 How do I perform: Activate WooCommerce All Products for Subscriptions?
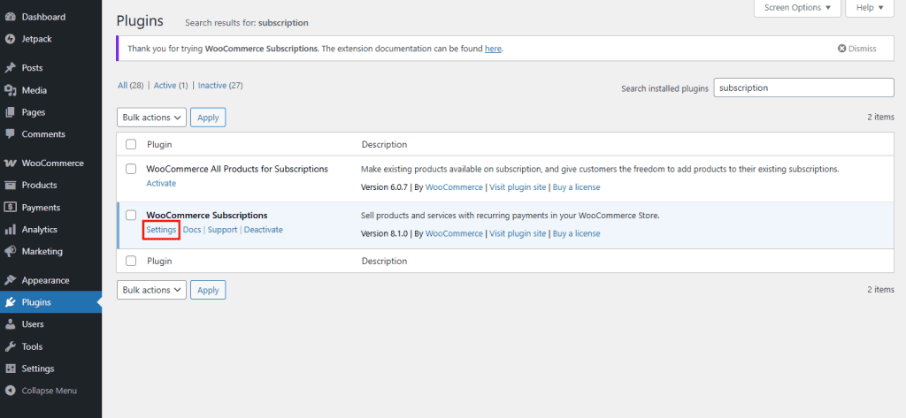[x=161, y=183]
